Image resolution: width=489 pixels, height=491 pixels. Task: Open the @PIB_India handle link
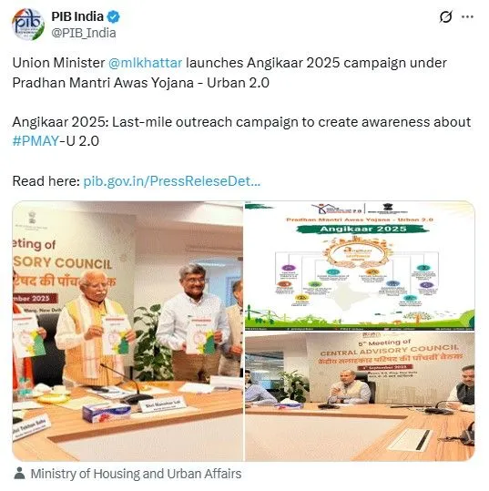point(84,33)
